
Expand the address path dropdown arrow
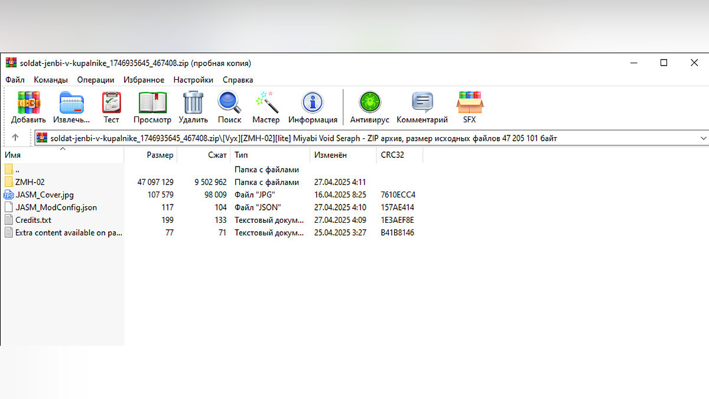[x=703, y=138]
